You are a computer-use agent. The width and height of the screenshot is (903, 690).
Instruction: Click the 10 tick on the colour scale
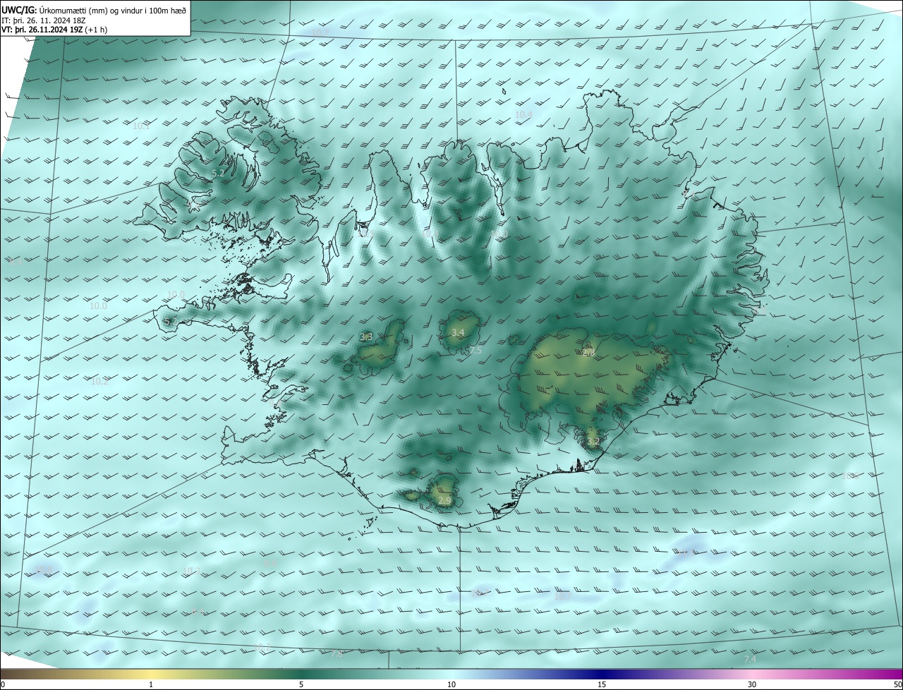point(451,685)
